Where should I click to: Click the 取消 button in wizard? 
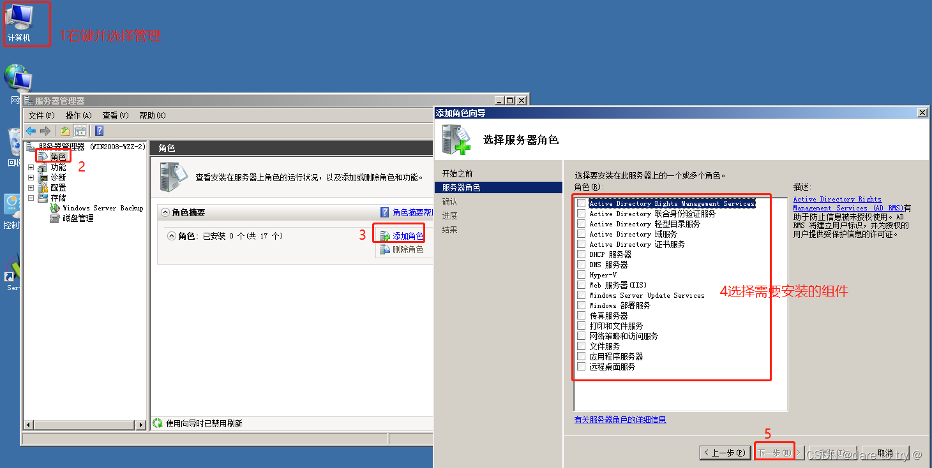[885, 453]
